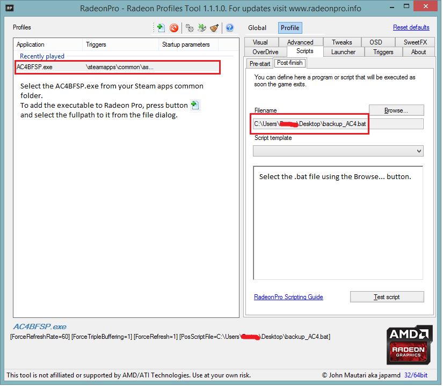Click the red remove profile icon
This screenshot has height=386, width=443.
click(174, 28)
